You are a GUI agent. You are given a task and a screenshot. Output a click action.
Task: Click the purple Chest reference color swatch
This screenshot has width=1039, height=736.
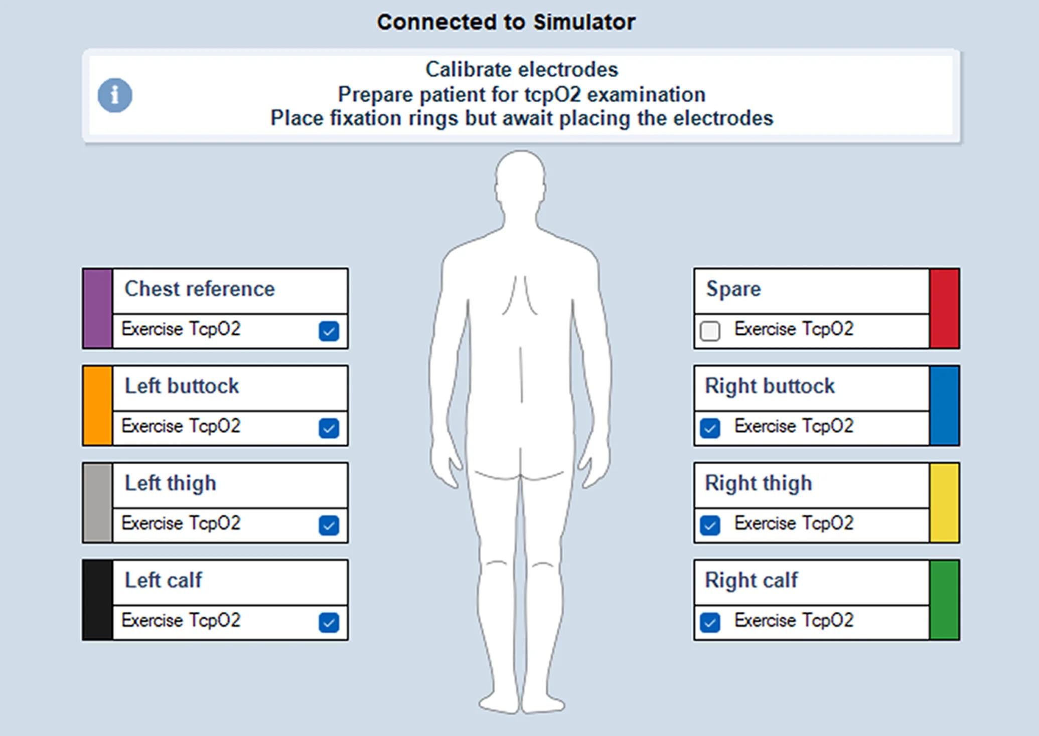click(97, 308)
